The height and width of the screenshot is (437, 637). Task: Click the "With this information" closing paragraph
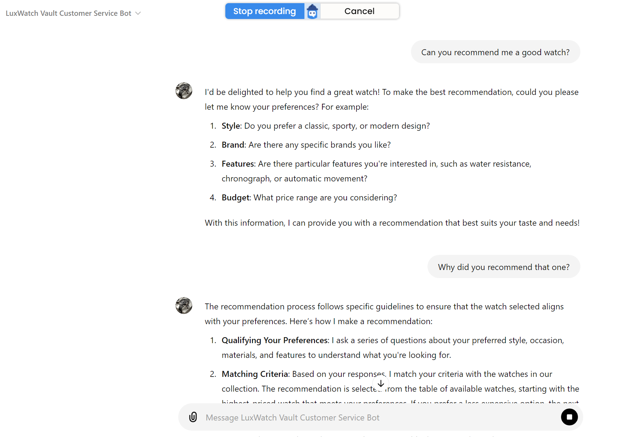pos(392,223)
